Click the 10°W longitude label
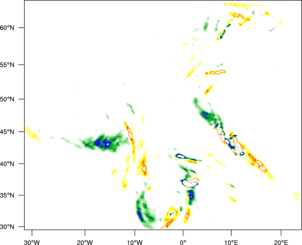This screenshot has width=302, height=245. [135, 242]
